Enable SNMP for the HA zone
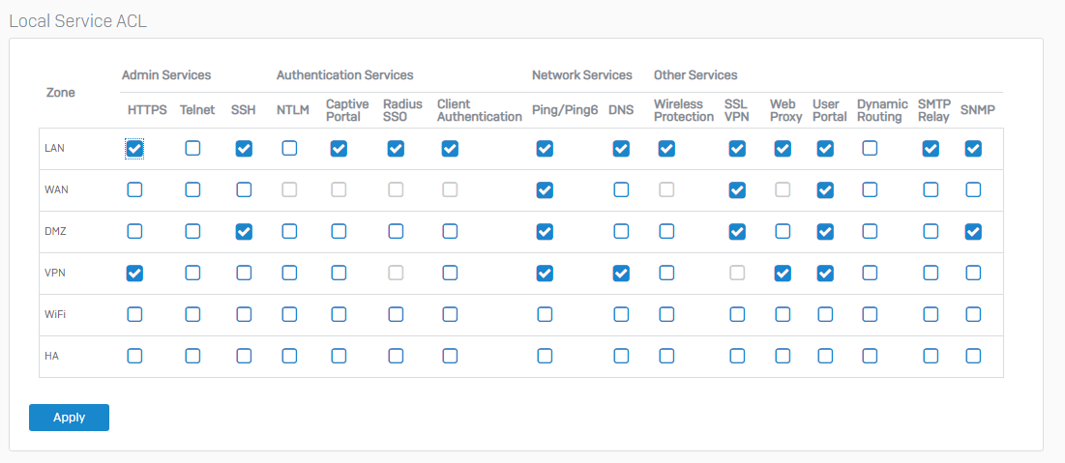 973,356
